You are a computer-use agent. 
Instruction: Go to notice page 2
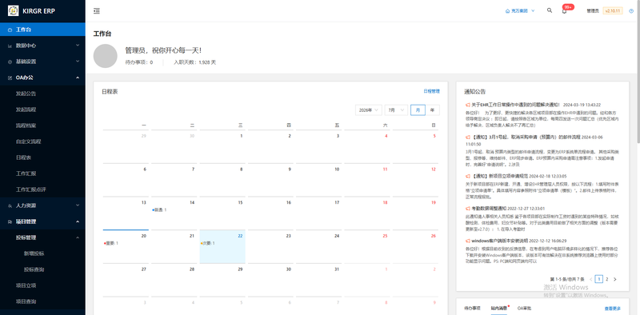607,280
